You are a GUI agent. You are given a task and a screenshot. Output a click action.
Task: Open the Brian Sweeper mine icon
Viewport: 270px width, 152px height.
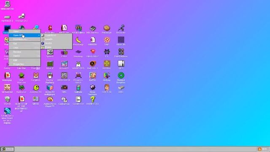[92, 90]
